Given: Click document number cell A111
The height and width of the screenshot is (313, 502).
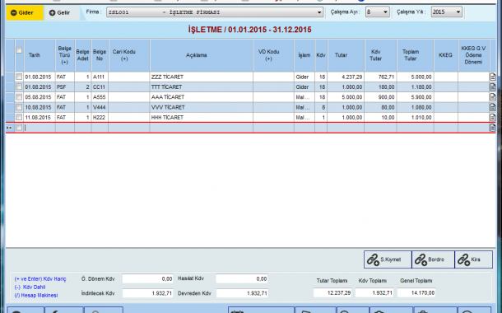Looking at the screenshot, I should [100, 77].
